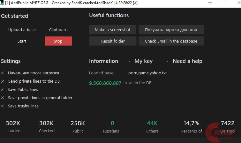Open the My key tab
The height and width of the screenshot is (143, 241).
click(143, 61)
